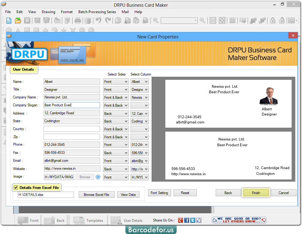Select the triangle shape drawing tool
The width and height of the screenshot is (302, 234).
(x=18, y=30)
